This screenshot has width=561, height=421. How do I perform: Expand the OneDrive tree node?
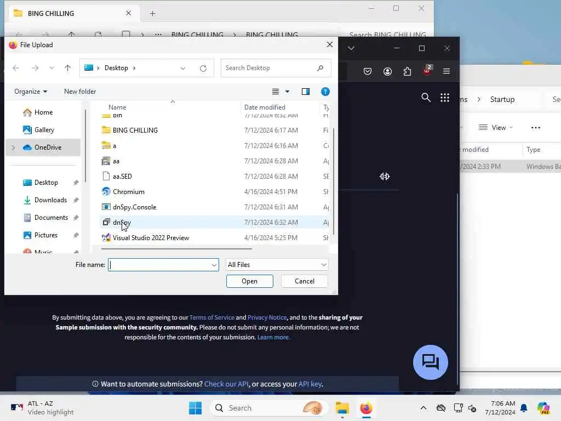(x=14, y=147)
